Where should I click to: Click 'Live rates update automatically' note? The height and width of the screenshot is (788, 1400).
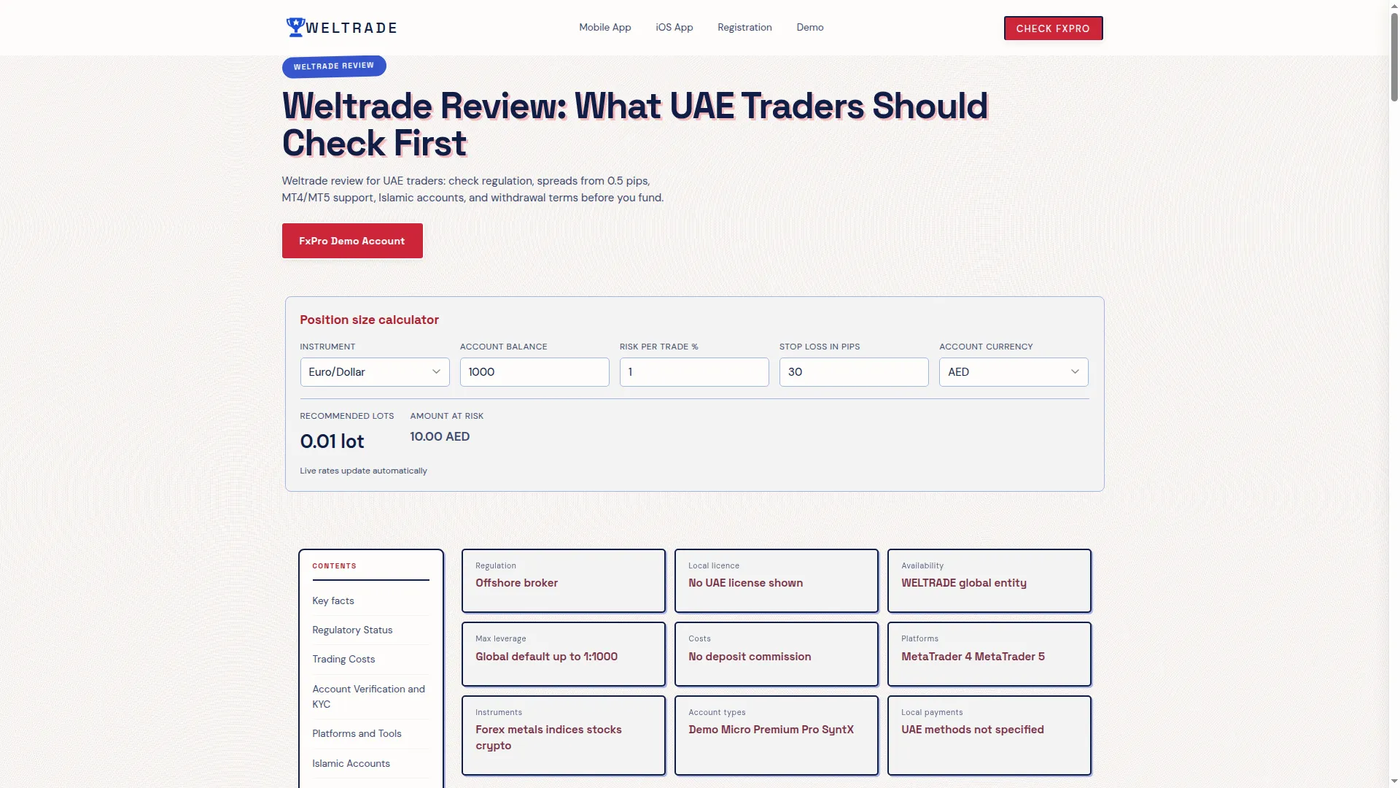363,471
